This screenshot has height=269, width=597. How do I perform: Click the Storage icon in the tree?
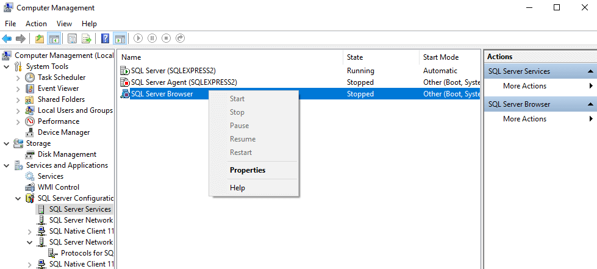pyautogui.click(x=18, y=143)
